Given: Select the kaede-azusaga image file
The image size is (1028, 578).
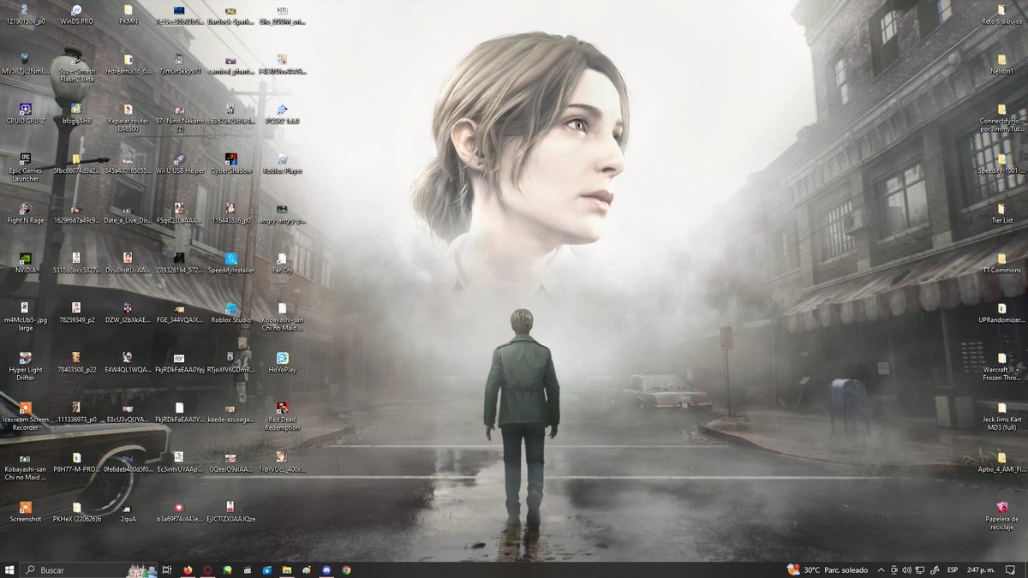Looking at the screenshot, I should 230,412.
